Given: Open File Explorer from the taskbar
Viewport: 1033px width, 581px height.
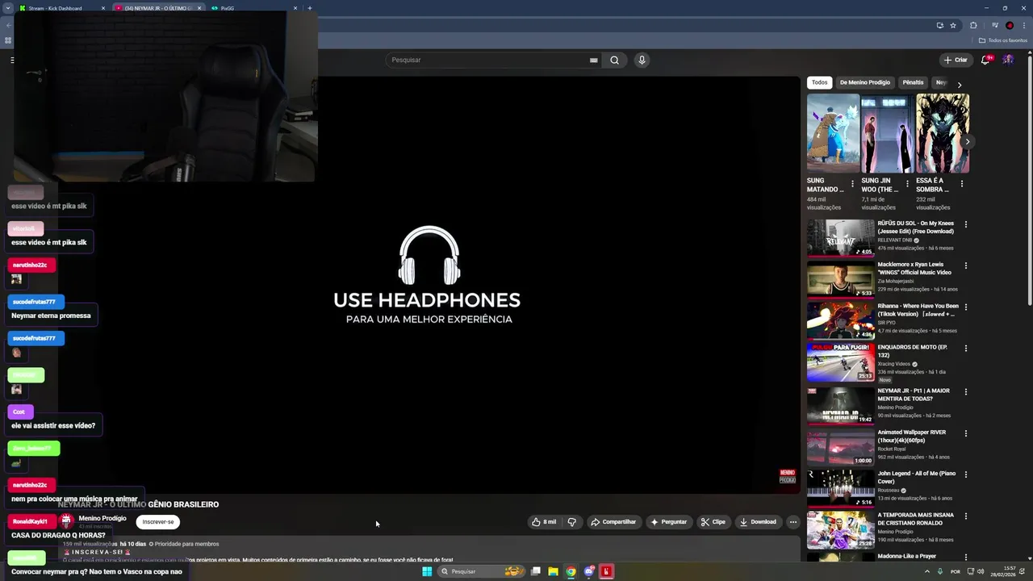Looking at the screenshot, I should 553,571.
